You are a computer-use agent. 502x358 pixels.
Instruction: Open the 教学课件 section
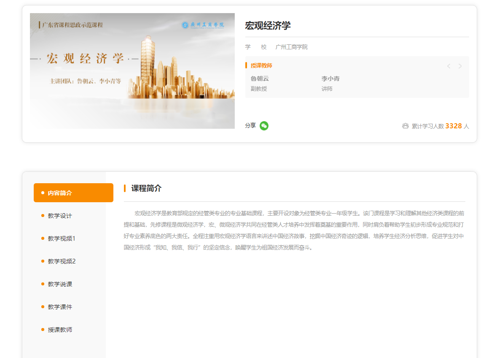[60, 307]
